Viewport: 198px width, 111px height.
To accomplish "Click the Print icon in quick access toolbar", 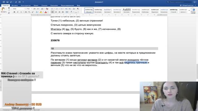I will click(x=19, y=2).
